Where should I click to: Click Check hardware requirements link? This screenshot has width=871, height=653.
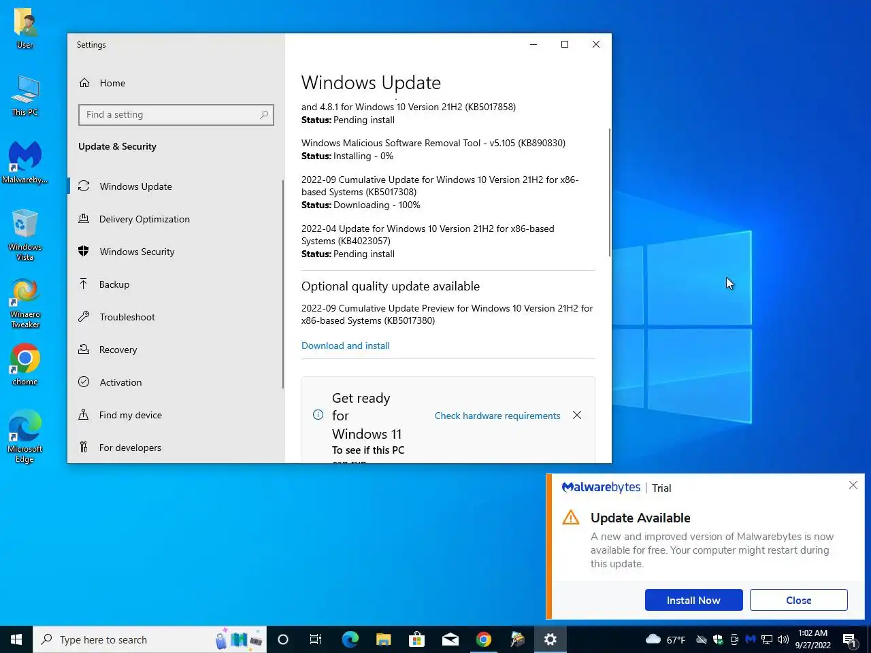pyautogui.click(x=497, y=416)
